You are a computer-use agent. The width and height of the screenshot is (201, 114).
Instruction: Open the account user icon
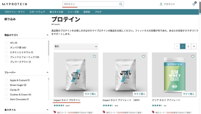[161, 4]
